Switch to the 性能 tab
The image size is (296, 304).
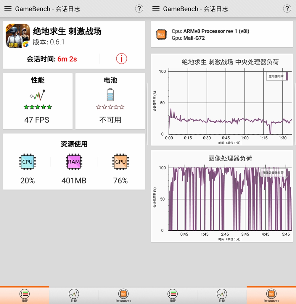point(74,295)
